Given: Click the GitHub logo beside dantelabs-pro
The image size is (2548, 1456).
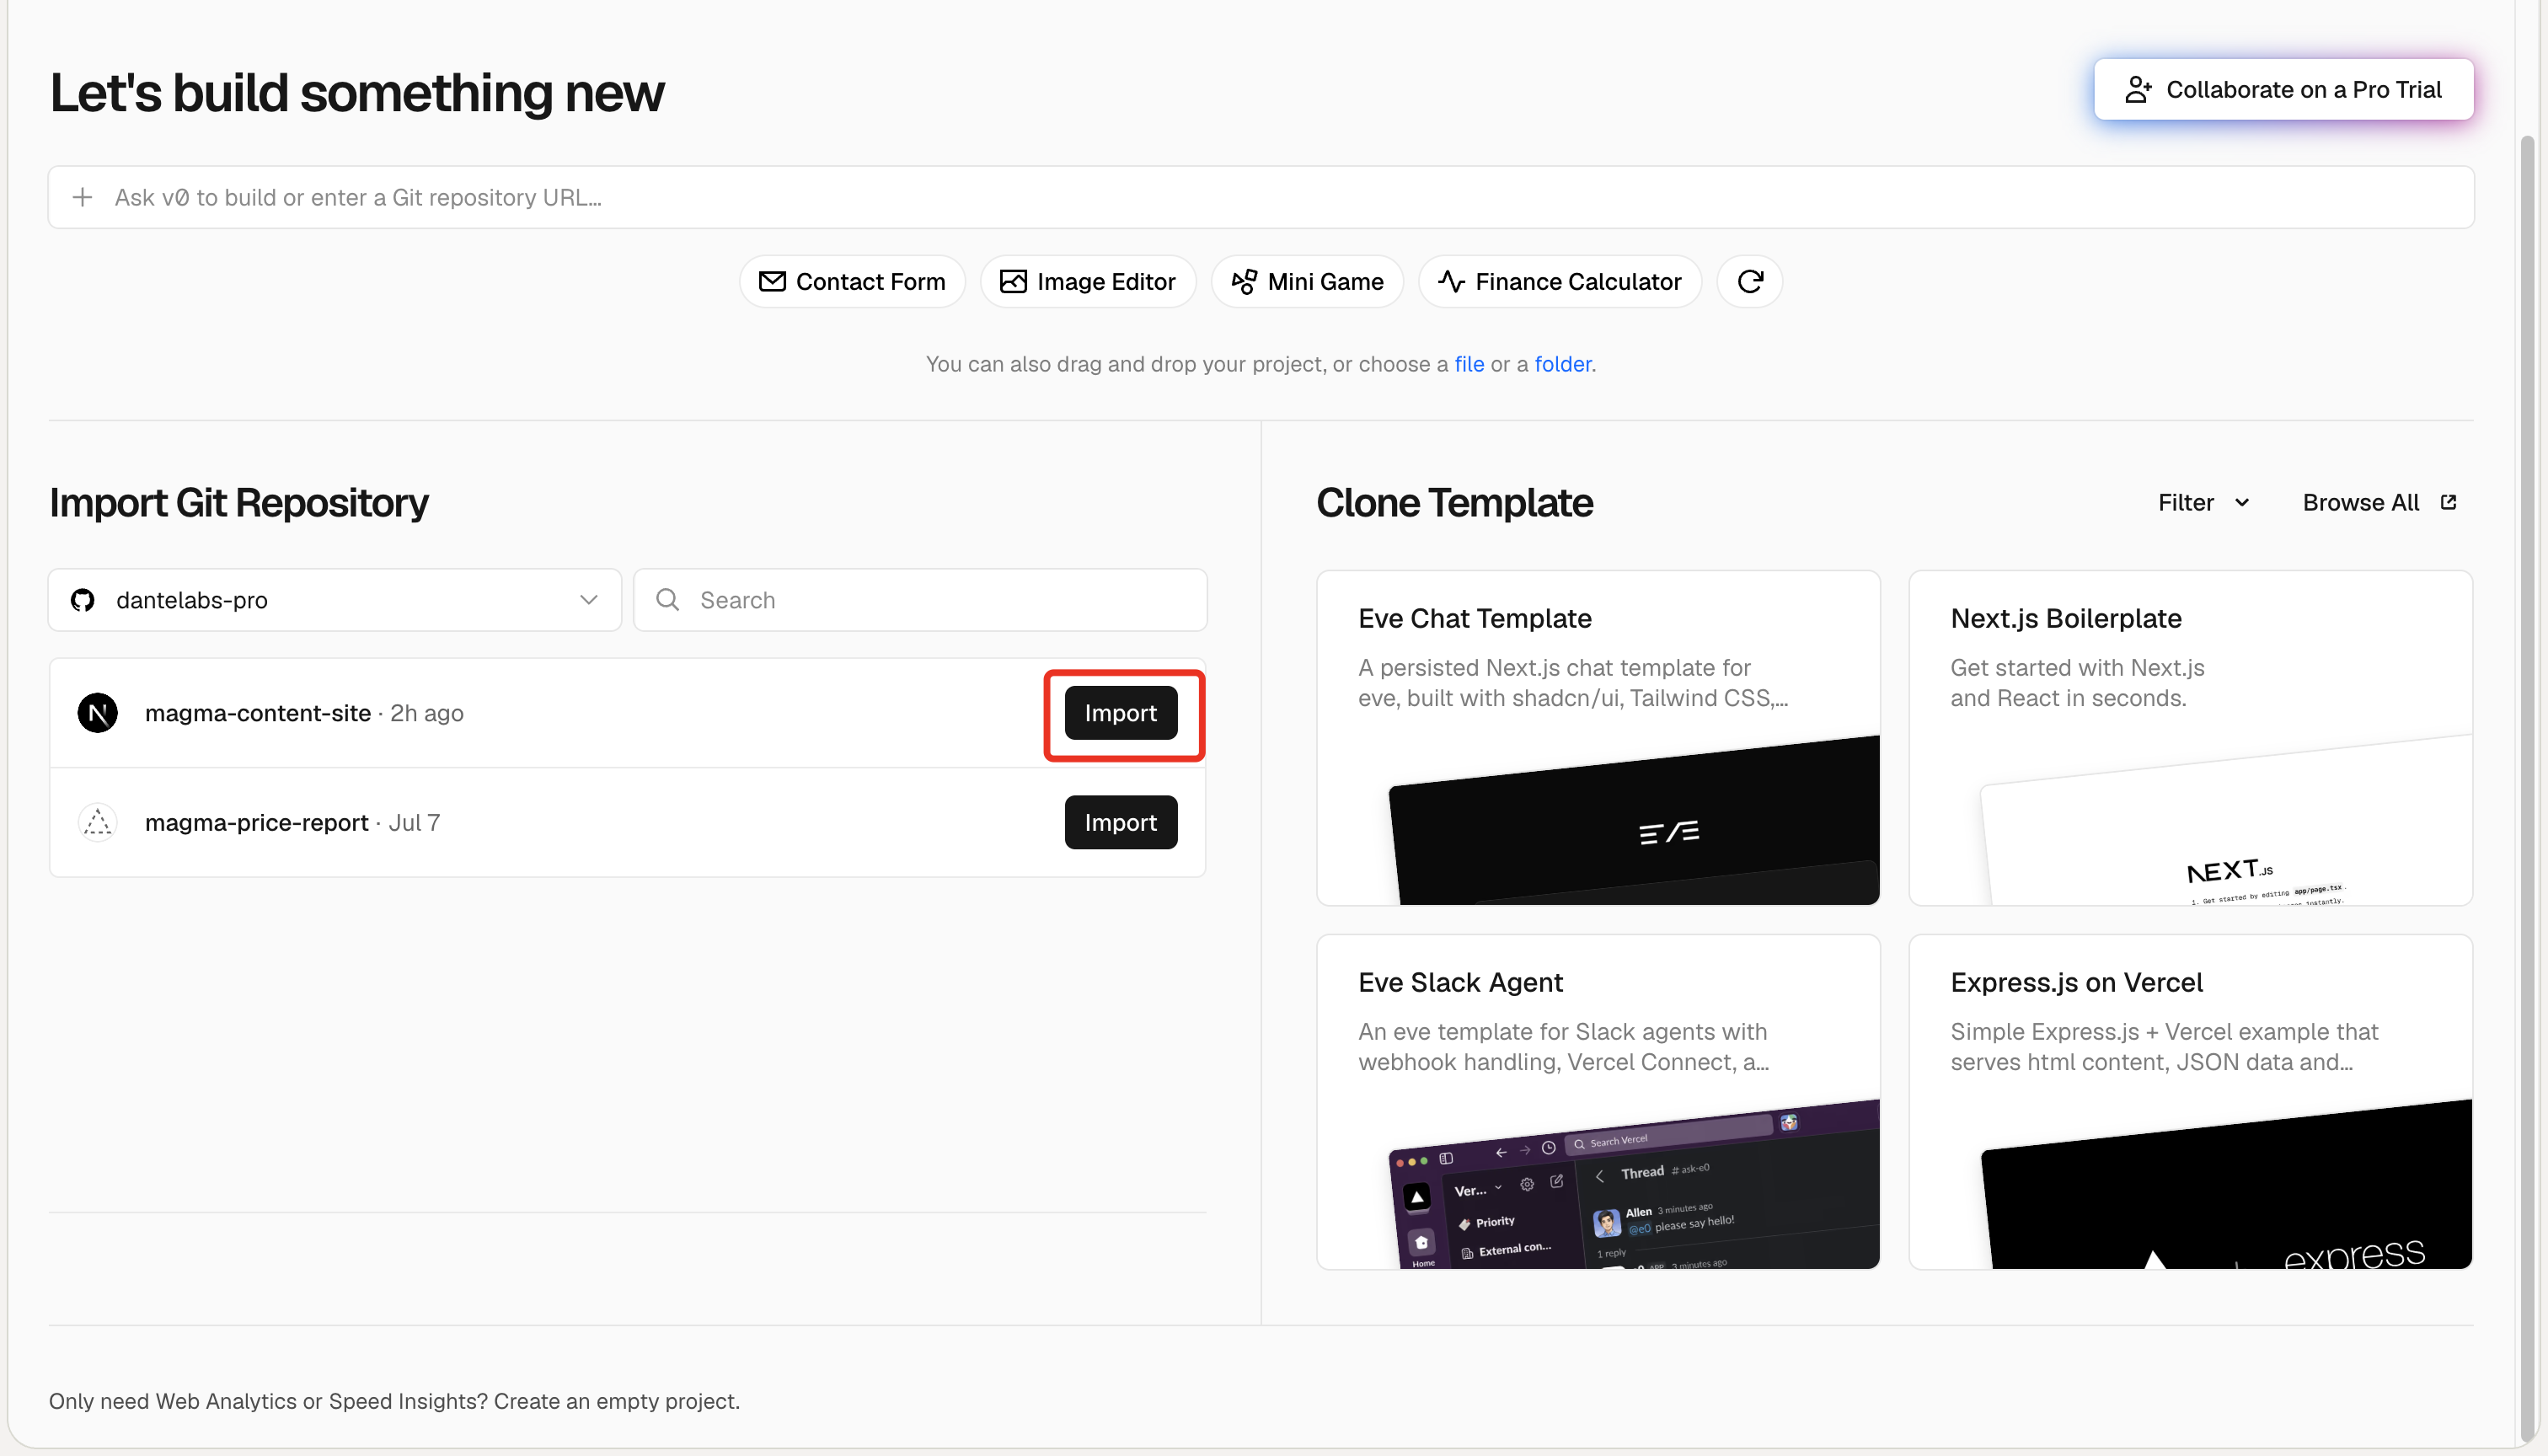Looking at the screenshot, I should tap(83, 600).
